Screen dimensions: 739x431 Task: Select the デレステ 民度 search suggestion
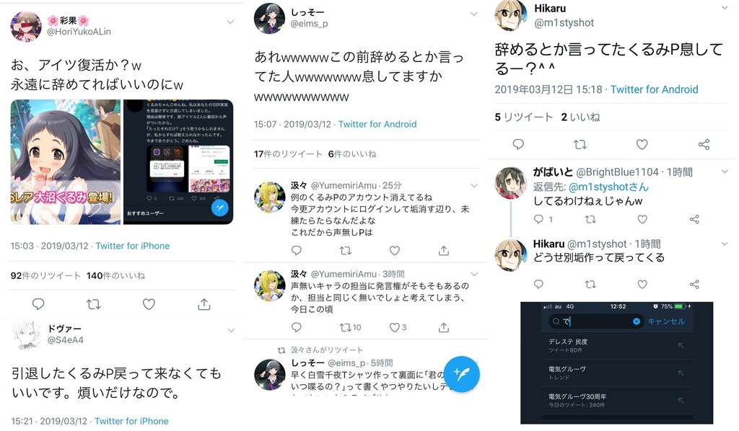pos(617,346)
